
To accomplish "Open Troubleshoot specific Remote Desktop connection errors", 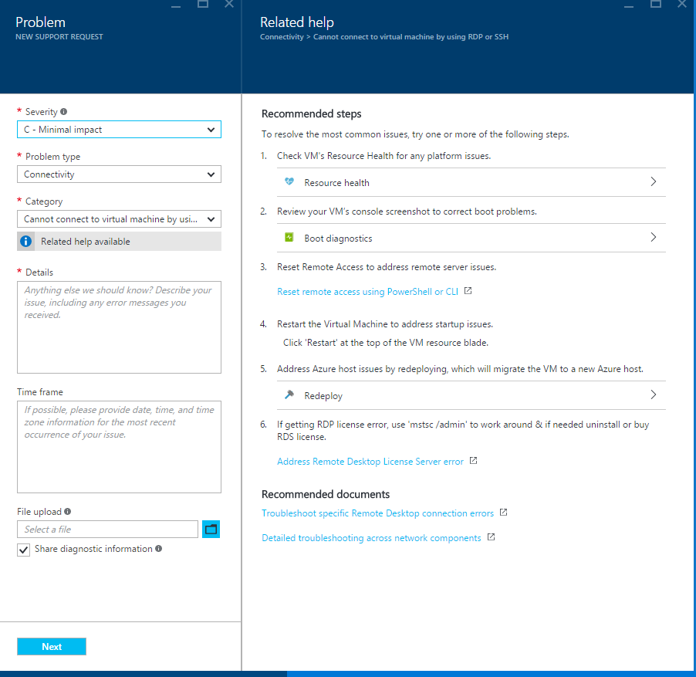I will pyautogui.click(x=377, y=513).
